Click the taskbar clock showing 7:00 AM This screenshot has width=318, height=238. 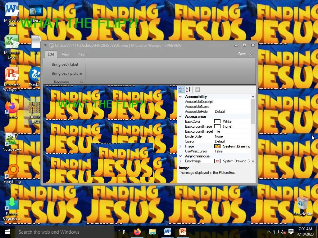(x=305, y=231)
